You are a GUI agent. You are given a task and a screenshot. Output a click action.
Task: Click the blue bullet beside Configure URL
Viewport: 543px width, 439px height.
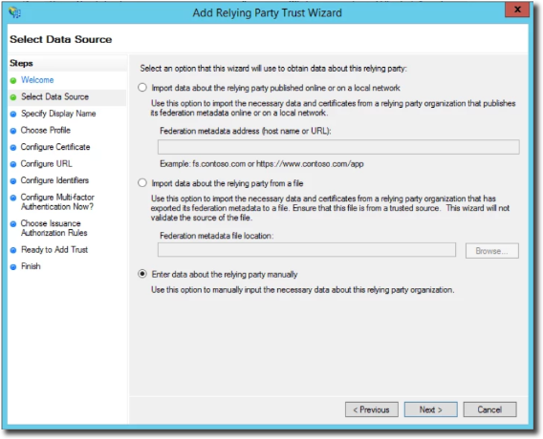click(13, 164)
